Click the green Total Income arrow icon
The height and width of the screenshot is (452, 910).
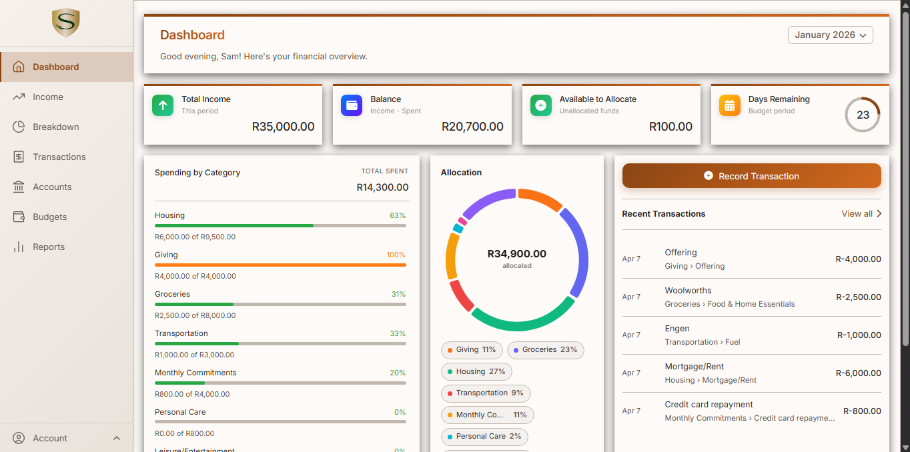click(163, 105)
